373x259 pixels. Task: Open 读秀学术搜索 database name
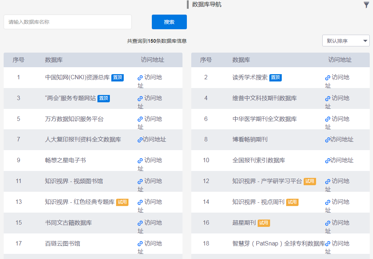[250, 77]
